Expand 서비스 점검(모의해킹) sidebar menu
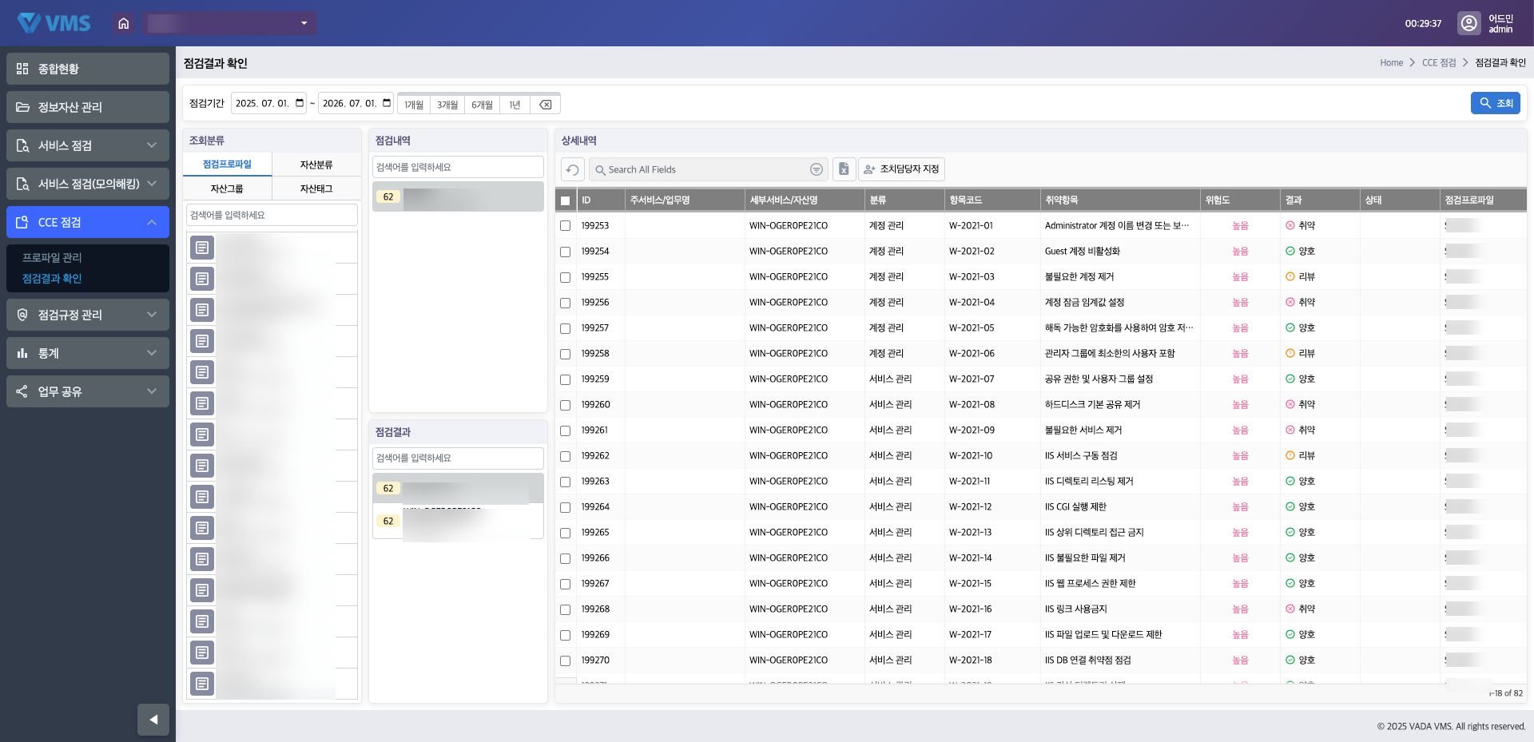1534x742 pixels. tap(88, 184)
